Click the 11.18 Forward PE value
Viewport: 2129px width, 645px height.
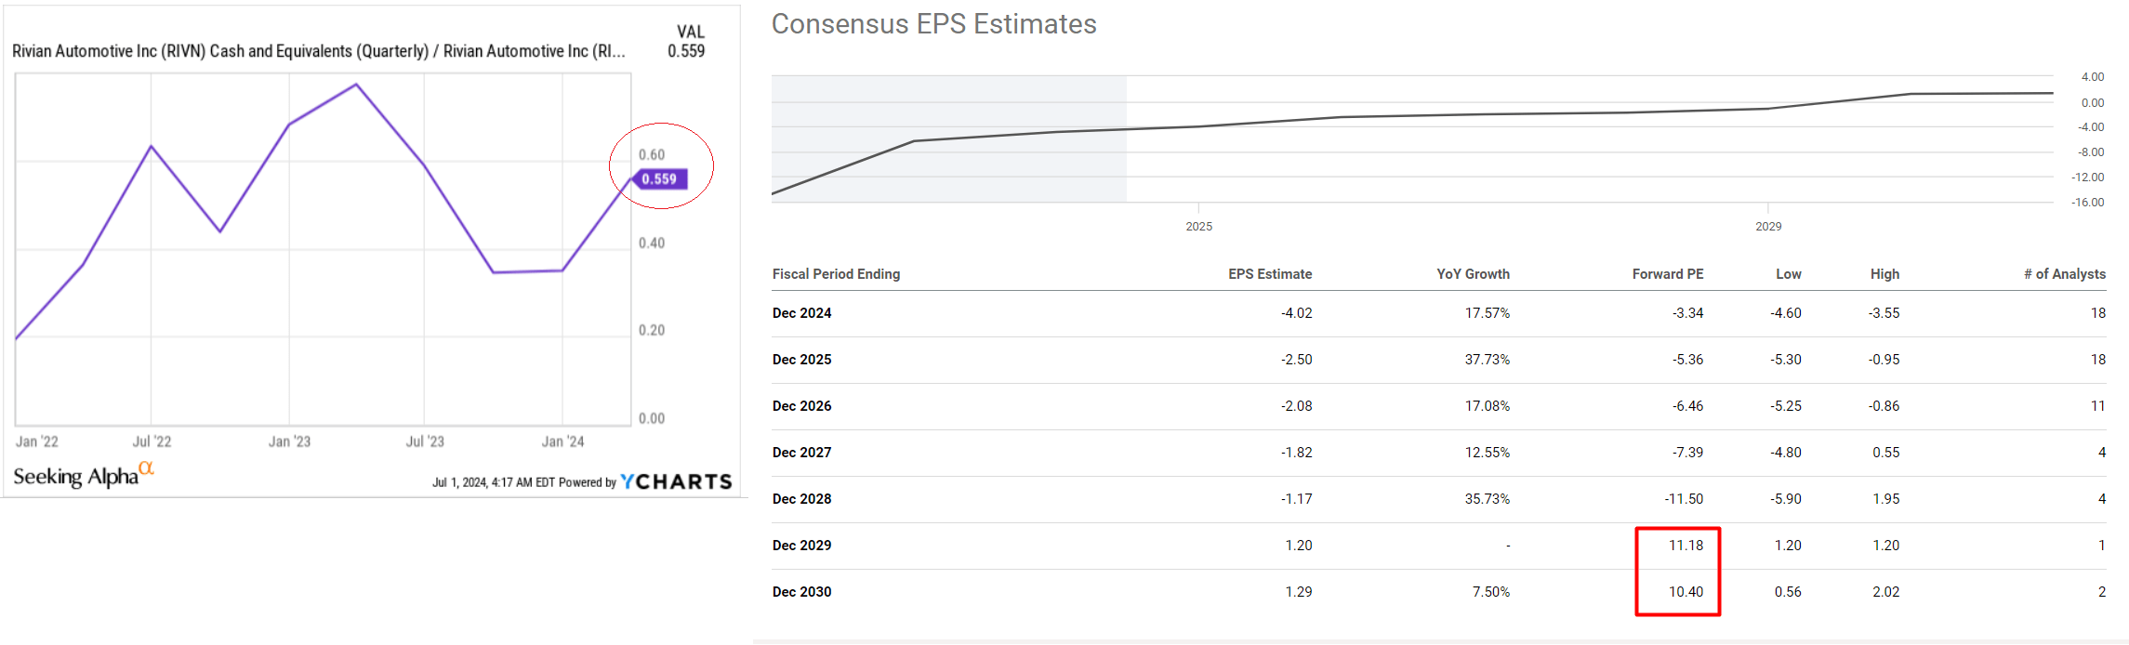1686,546
